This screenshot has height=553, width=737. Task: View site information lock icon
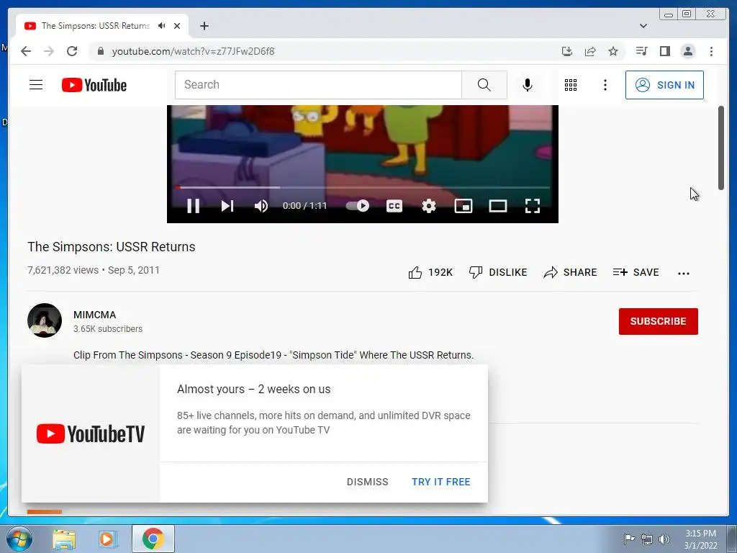(x=100, y=51)
